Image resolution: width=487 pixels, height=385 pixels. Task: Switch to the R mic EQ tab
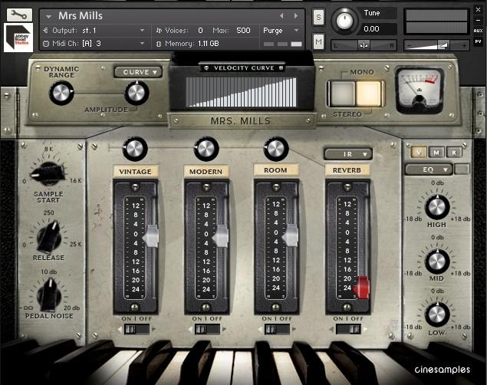point(453,152)
